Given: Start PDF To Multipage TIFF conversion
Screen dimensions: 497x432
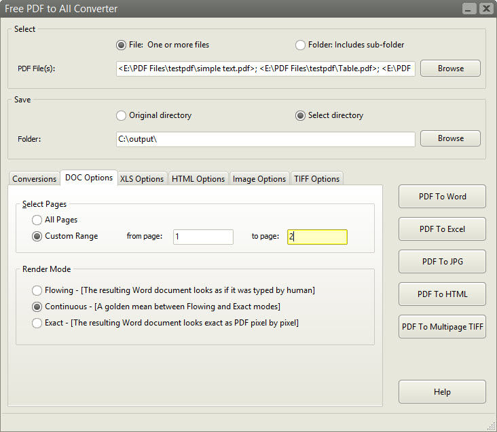Looking at the screenshot, I should (442, 327).
